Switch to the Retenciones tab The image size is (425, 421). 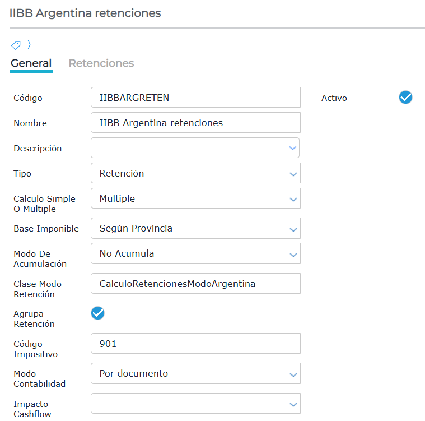(101, 63)
